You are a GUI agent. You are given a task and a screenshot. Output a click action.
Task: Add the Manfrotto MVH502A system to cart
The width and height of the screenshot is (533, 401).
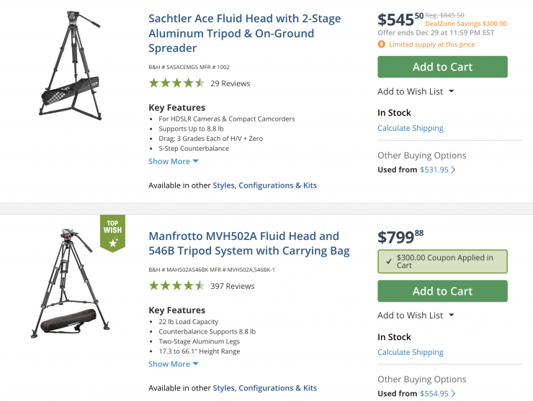coord(442,291)
